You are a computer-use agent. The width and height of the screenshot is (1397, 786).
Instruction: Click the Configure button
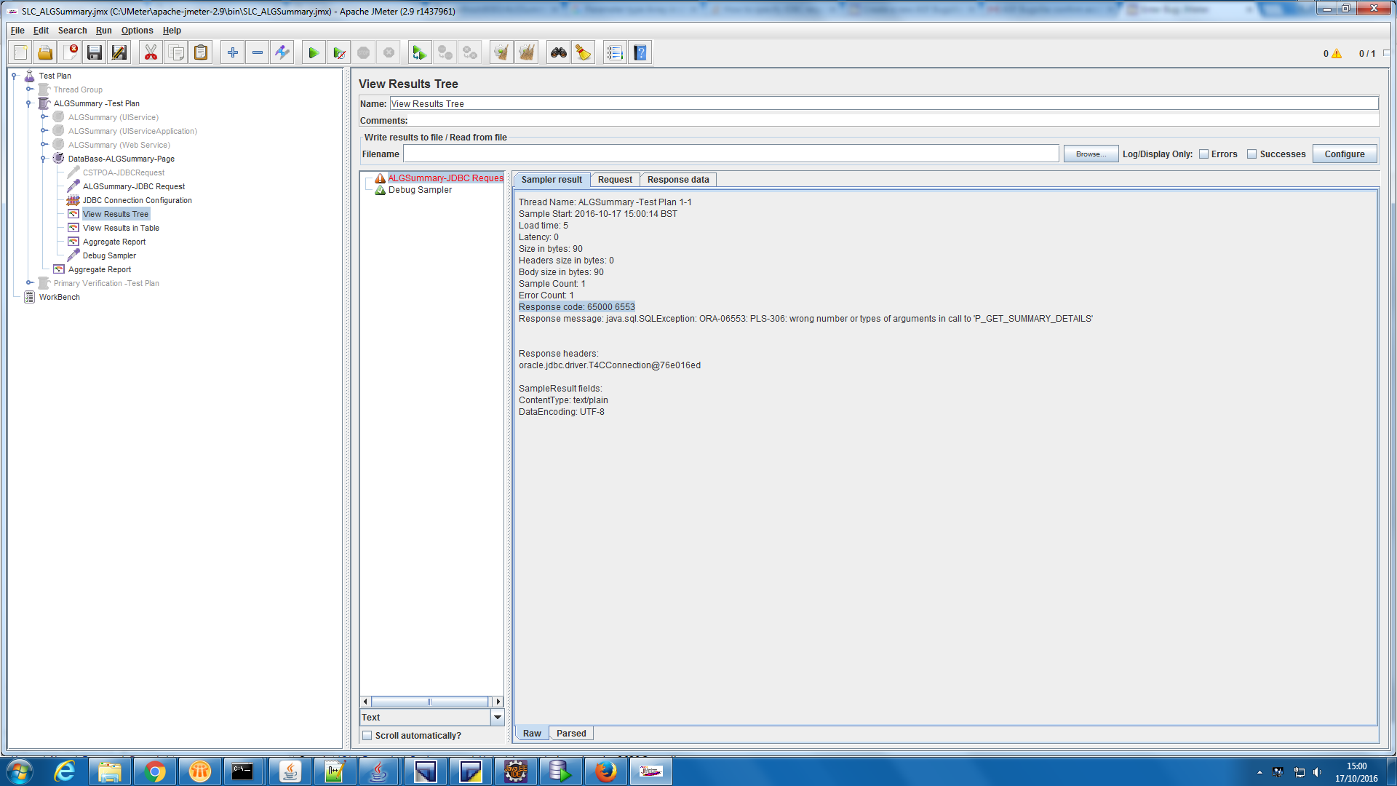[x=1344, y=154]
